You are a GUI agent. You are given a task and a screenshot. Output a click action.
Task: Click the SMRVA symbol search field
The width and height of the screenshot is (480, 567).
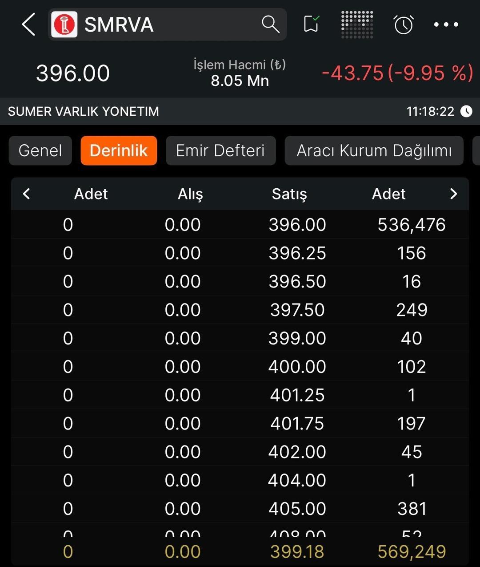(169, 24)
